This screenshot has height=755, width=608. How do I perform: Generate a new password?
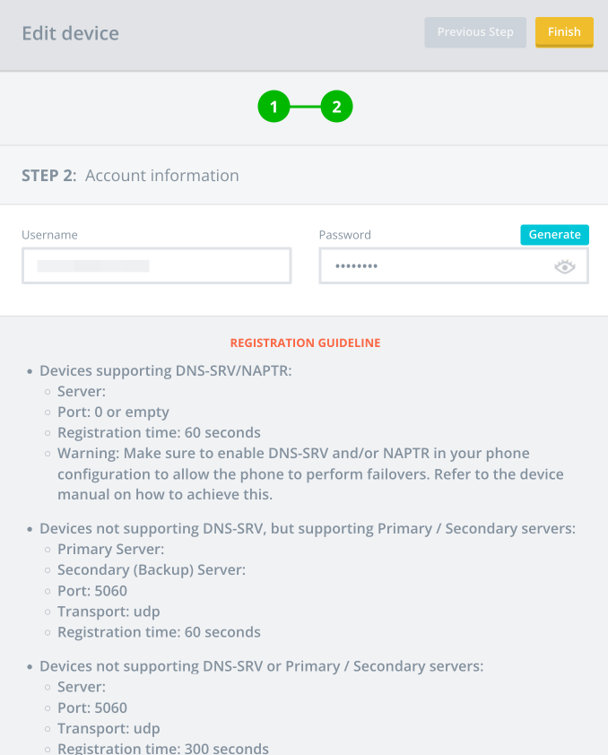click(554, 235)
